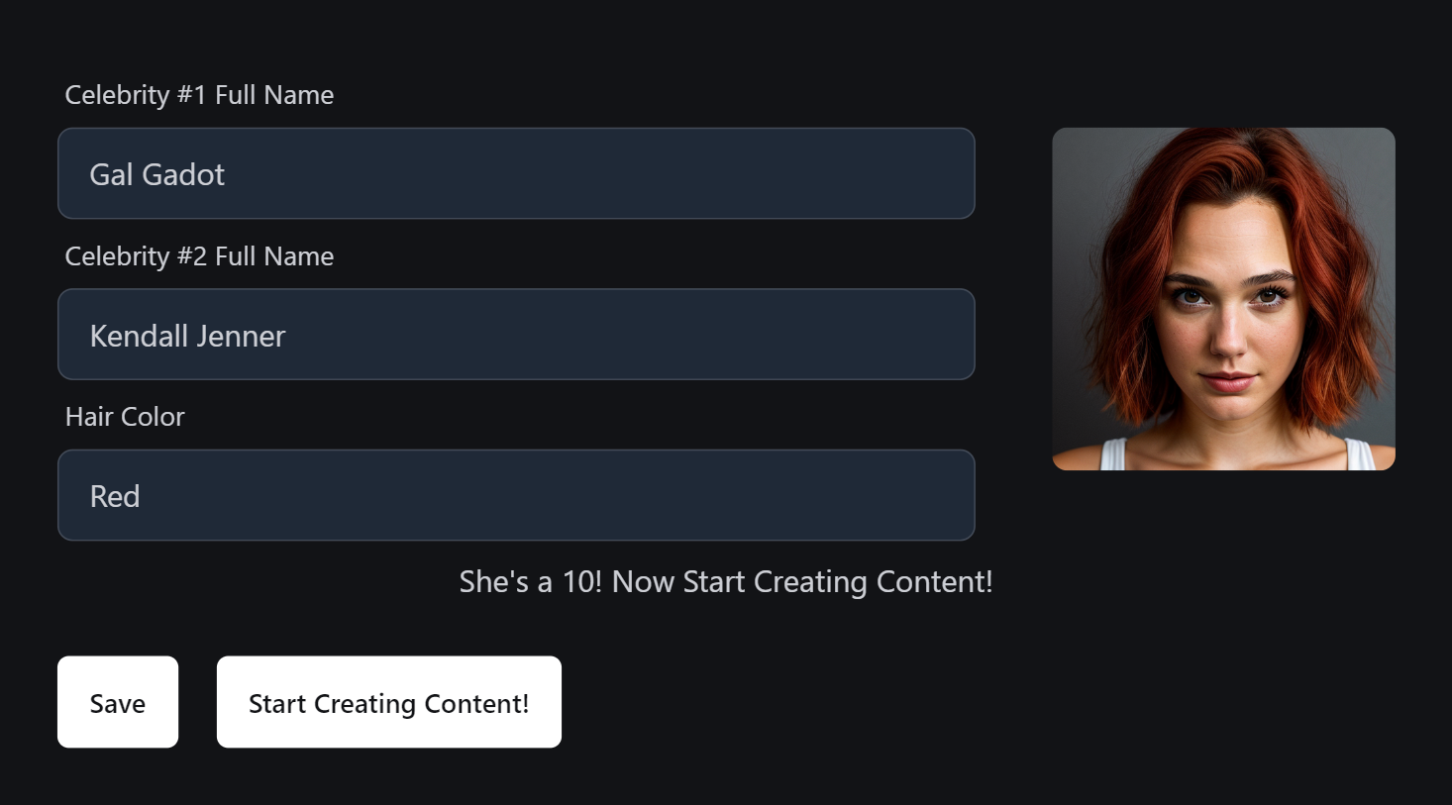The image size is (1452, 805).
Task: Focus the Celebrity #1 Full Name input
Action: (x=516, y=173)
